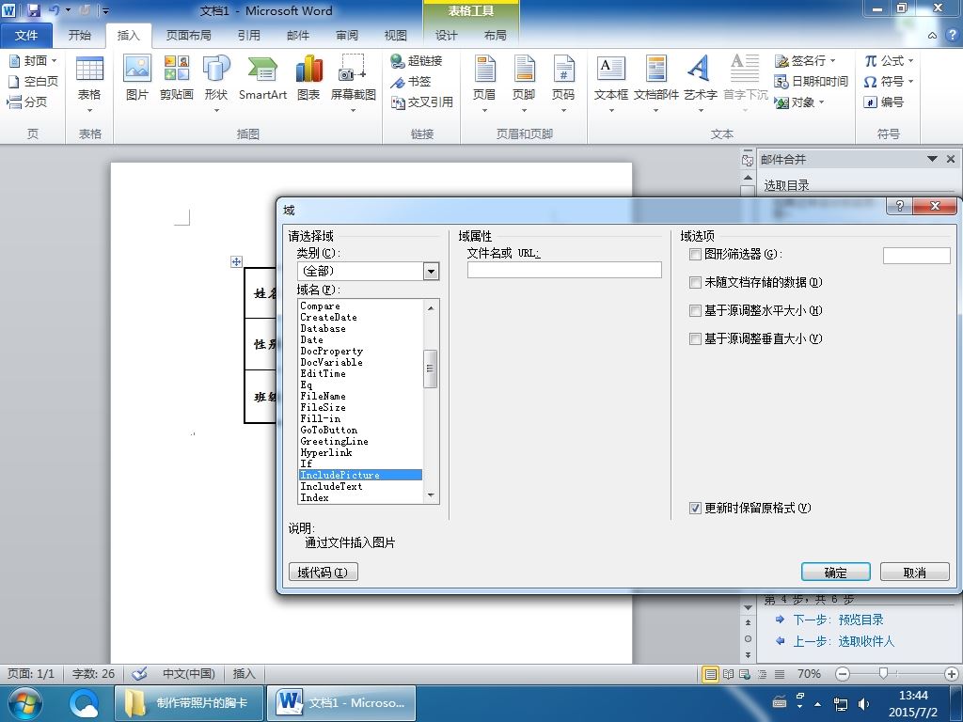Insert Date and Time (日期和时间)
963x722 pixels.
[811, 81]
